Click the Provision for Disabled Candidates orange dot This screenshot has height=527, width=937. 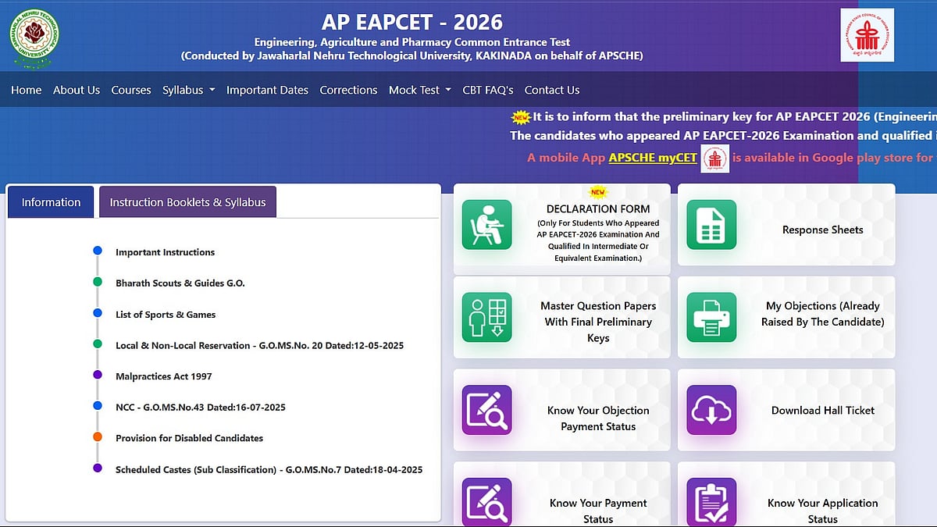coord(98,437)
